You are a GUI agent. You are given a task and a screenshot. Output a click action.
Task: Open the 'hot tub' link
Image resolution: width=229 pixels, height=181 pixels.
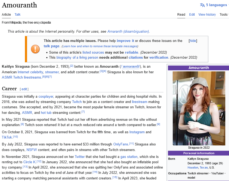point(46,113)
